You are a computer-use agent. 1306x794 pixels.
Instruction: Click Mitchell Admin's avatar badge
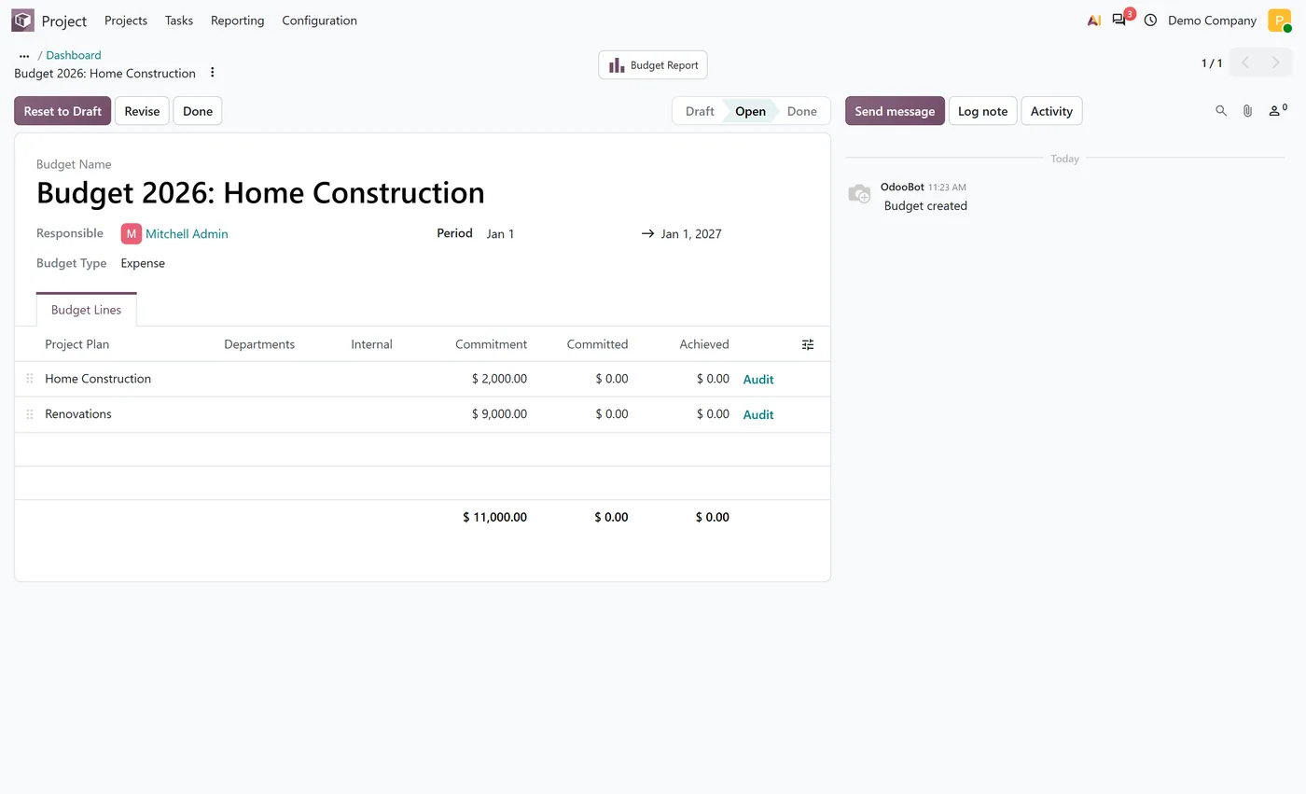[x=131, y=233]
